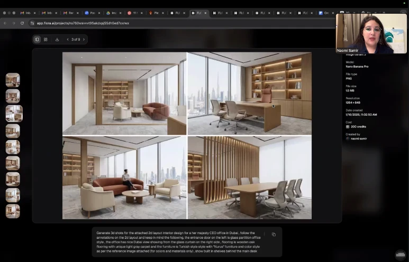Screen dimensions: 409x262
Task: Open site information icon in address bar
Action: pos(32,23)
